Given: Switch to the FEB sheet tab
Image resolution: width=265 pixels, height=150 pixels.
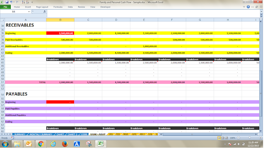Looking at the screenshot, I should [x=118, y=134].
